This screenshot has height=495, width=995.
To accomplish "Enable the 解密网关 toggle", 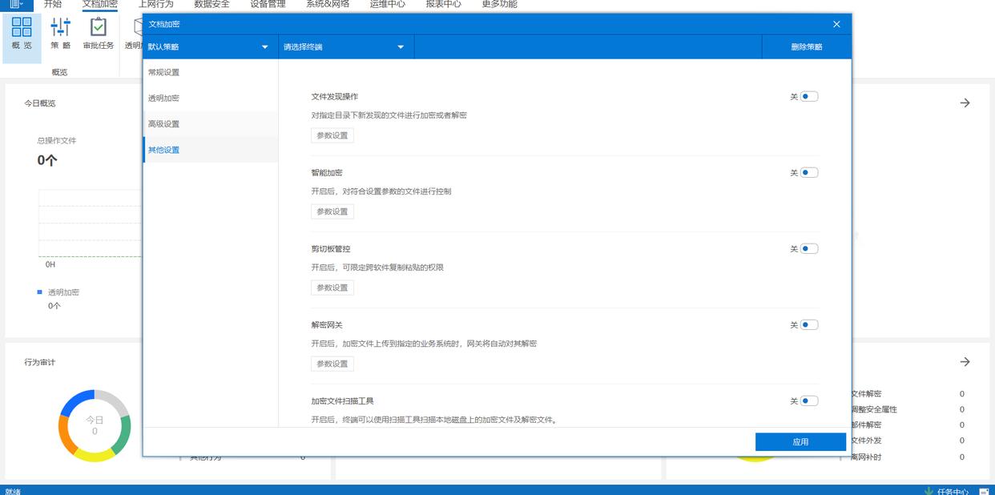I will click(x=808, y=324).
